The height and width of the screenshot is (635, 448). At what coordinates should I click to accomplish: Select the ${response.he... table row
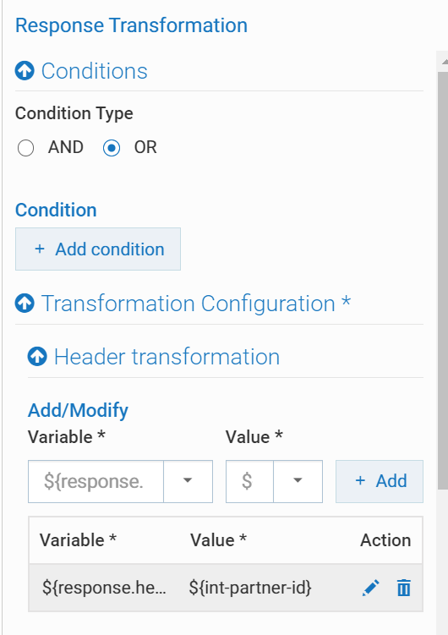click(226, 588)
